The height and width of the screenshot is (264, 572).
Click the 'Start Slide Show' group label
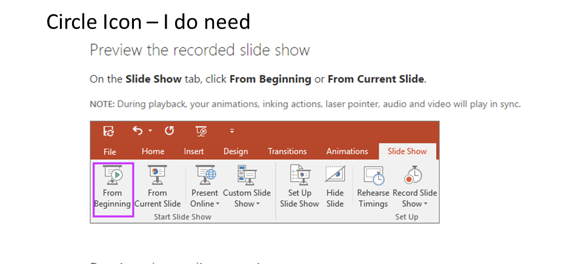click(x=182, y=217)
